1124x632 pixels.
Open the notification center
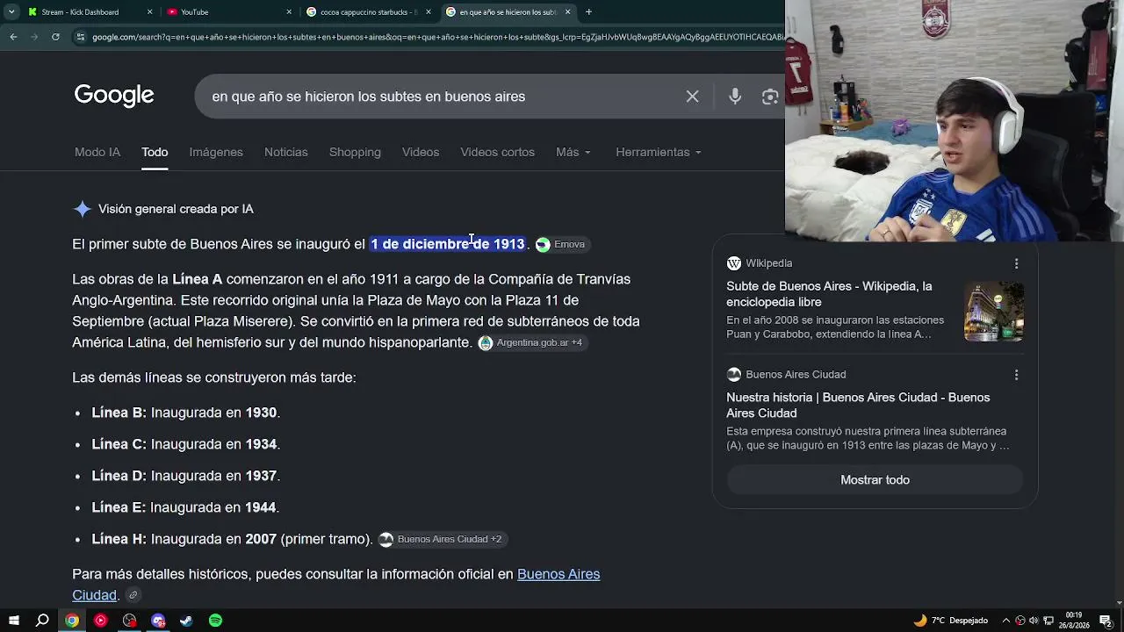[1106, 621]
